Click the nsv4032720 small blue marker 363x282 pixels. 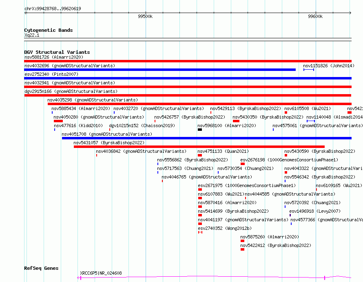(x=114, y=112)
